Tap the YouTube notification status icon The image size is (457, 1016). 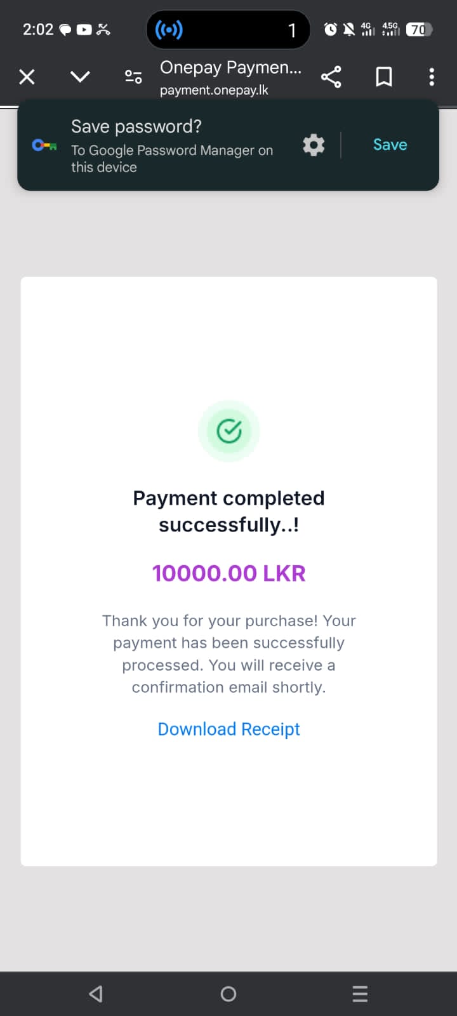84,29
